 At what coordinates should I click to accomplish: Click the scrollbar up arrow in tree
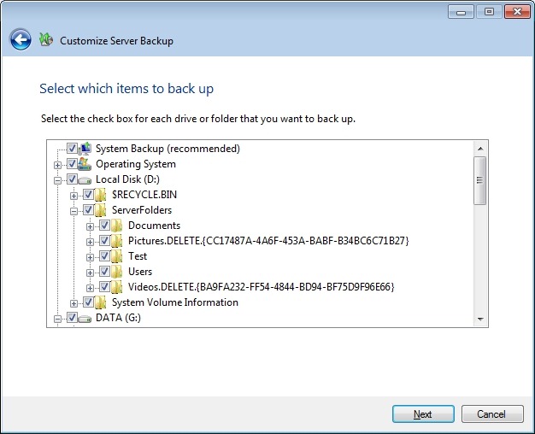(480, 148)
